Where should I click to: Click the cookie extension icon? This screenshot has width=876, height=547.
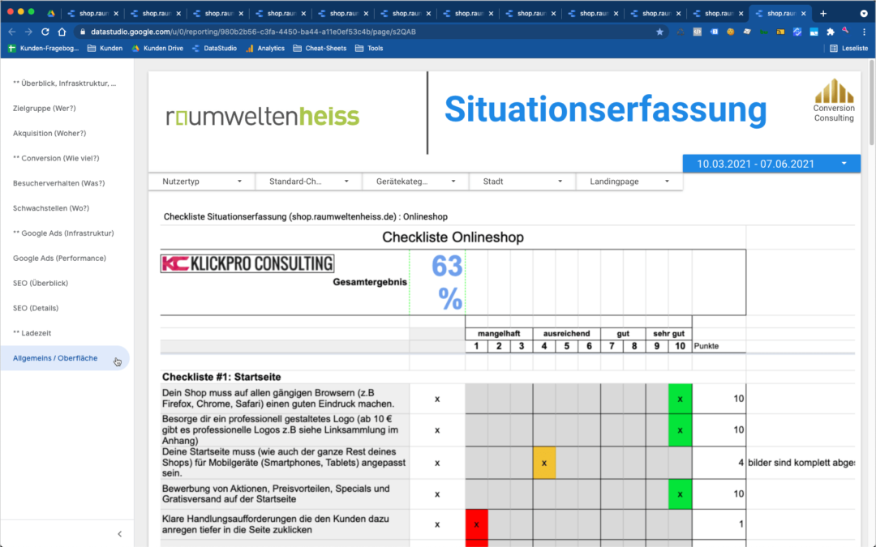click(x=731, y=32)
